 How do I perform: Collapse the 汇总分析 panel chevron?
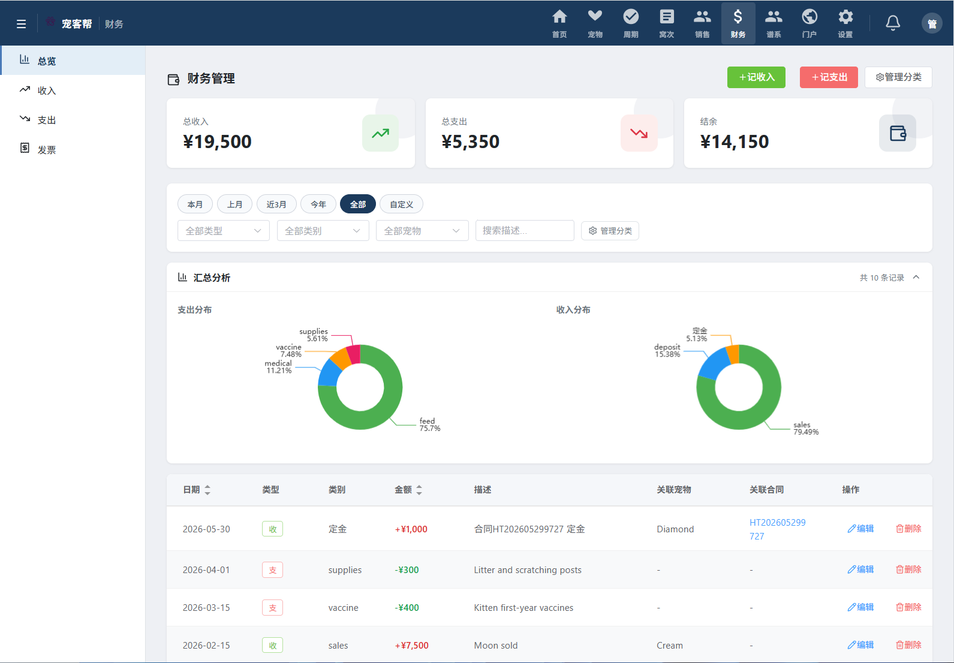(916, 277)
